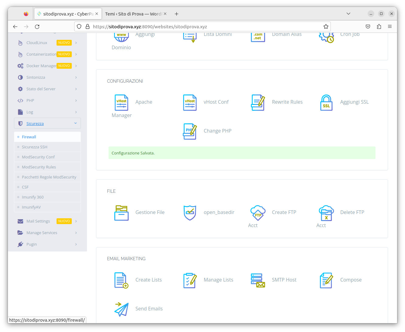
Task: Click the Send Emails link
Action: click(149, 309)
